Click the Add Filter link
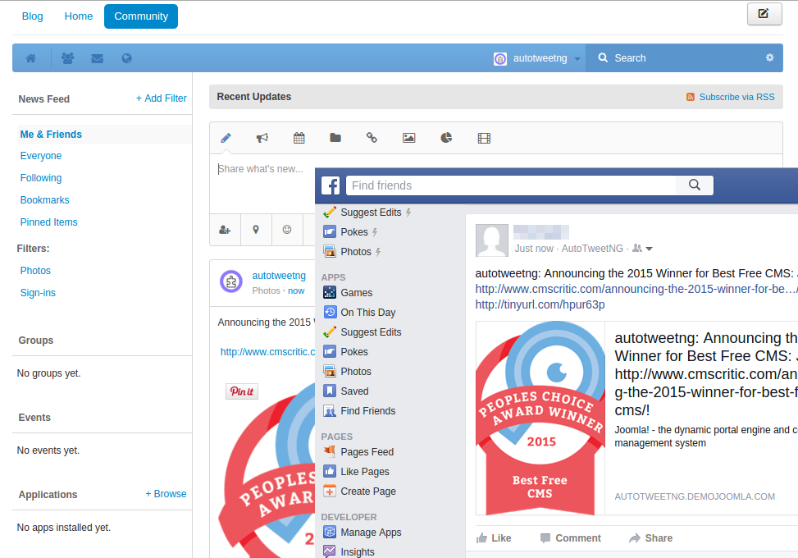This screenshot has width=798, height=558. 162,98
